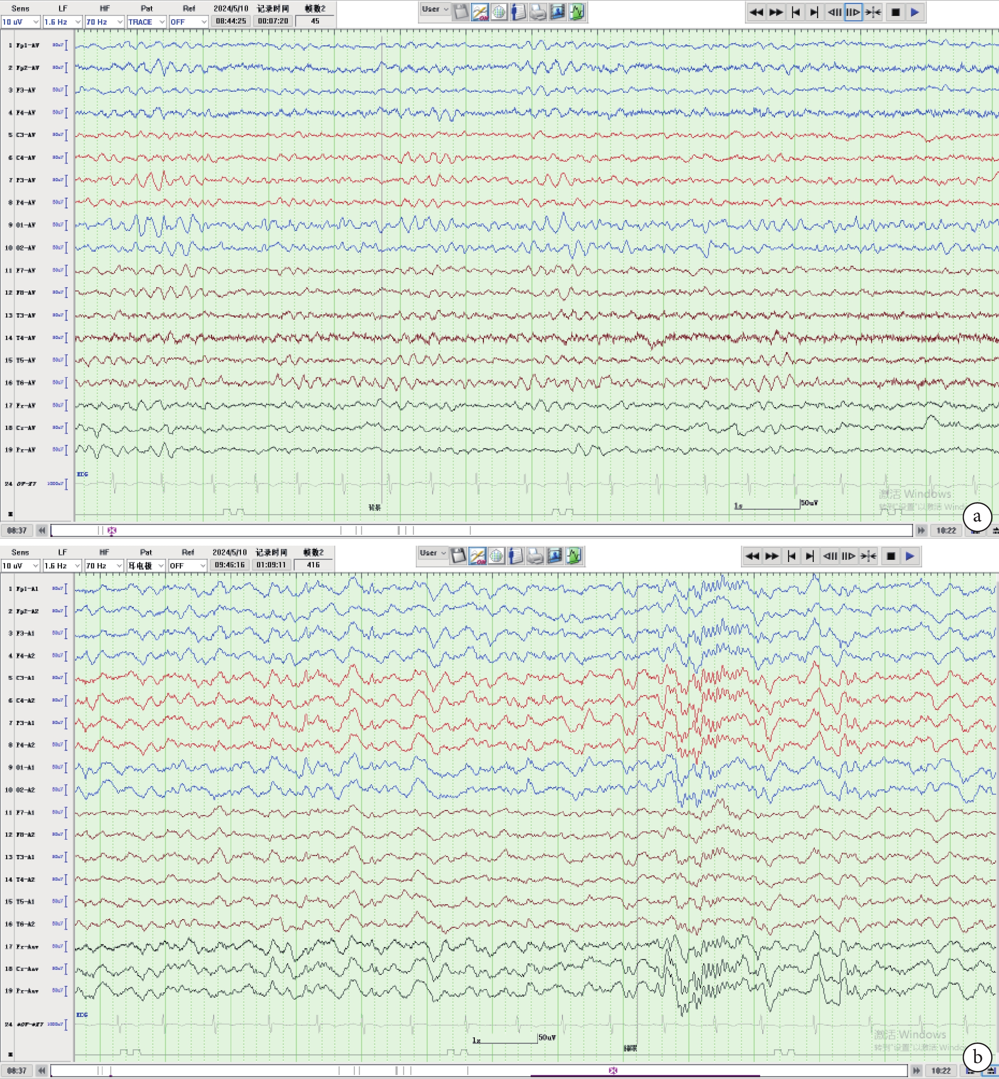
Task: Open the patient info icon in panel a
Action: (x=518, y=12)
